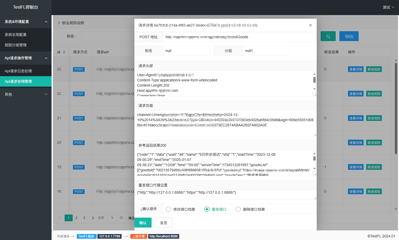This screenshot has width=399, height=240.
Task: Go to page 2 of results
Action: 76,218
